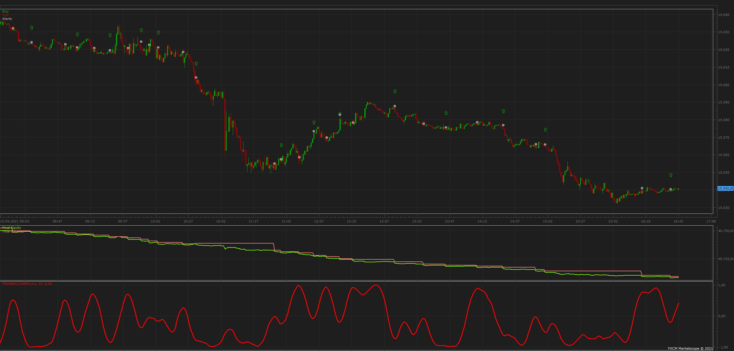
Task: Click the 17:08 time axis label
Action: 711,221
